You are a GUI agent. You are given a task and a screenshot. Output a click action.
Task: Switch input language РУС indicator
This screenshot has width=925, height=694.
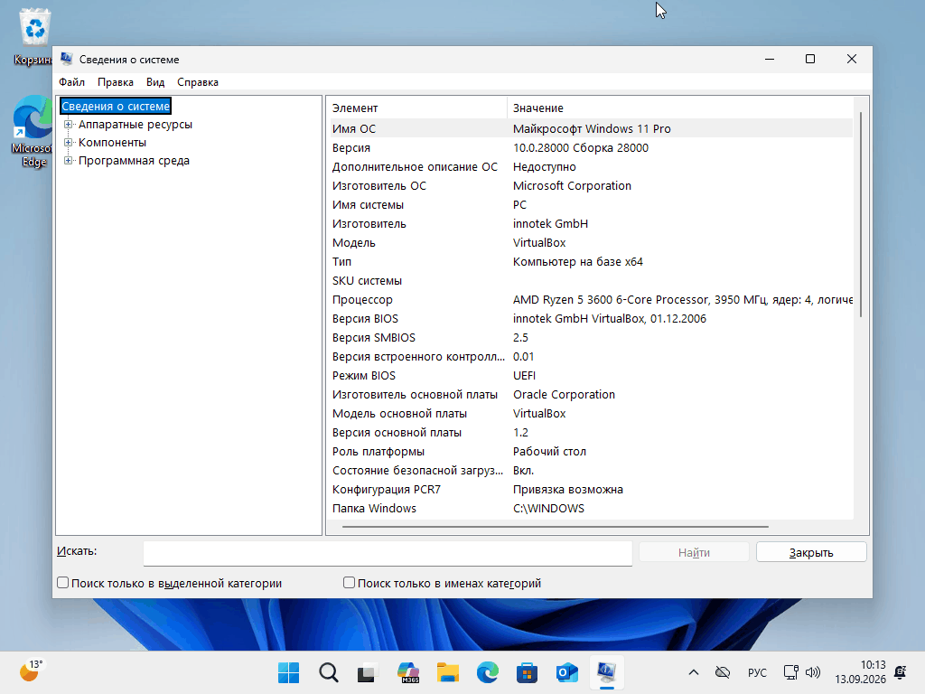tap(757, 672)
